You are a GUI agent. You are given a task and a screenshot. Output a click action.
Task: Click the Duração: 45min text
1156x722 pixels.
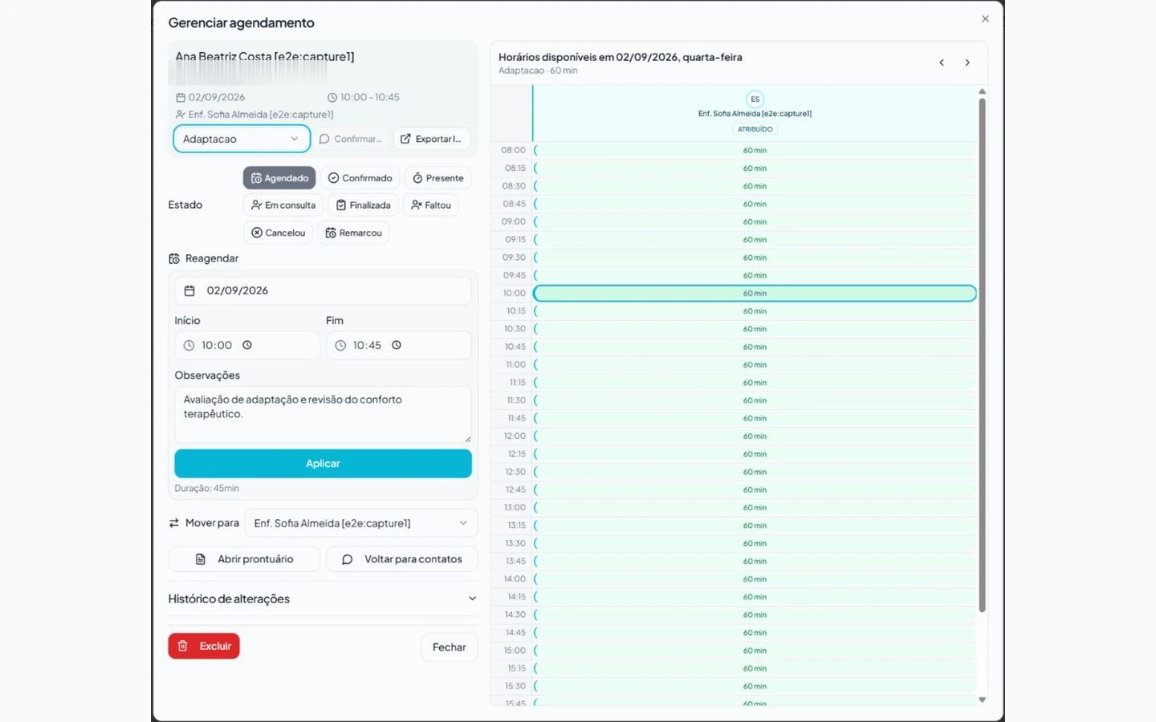[206, 488]
